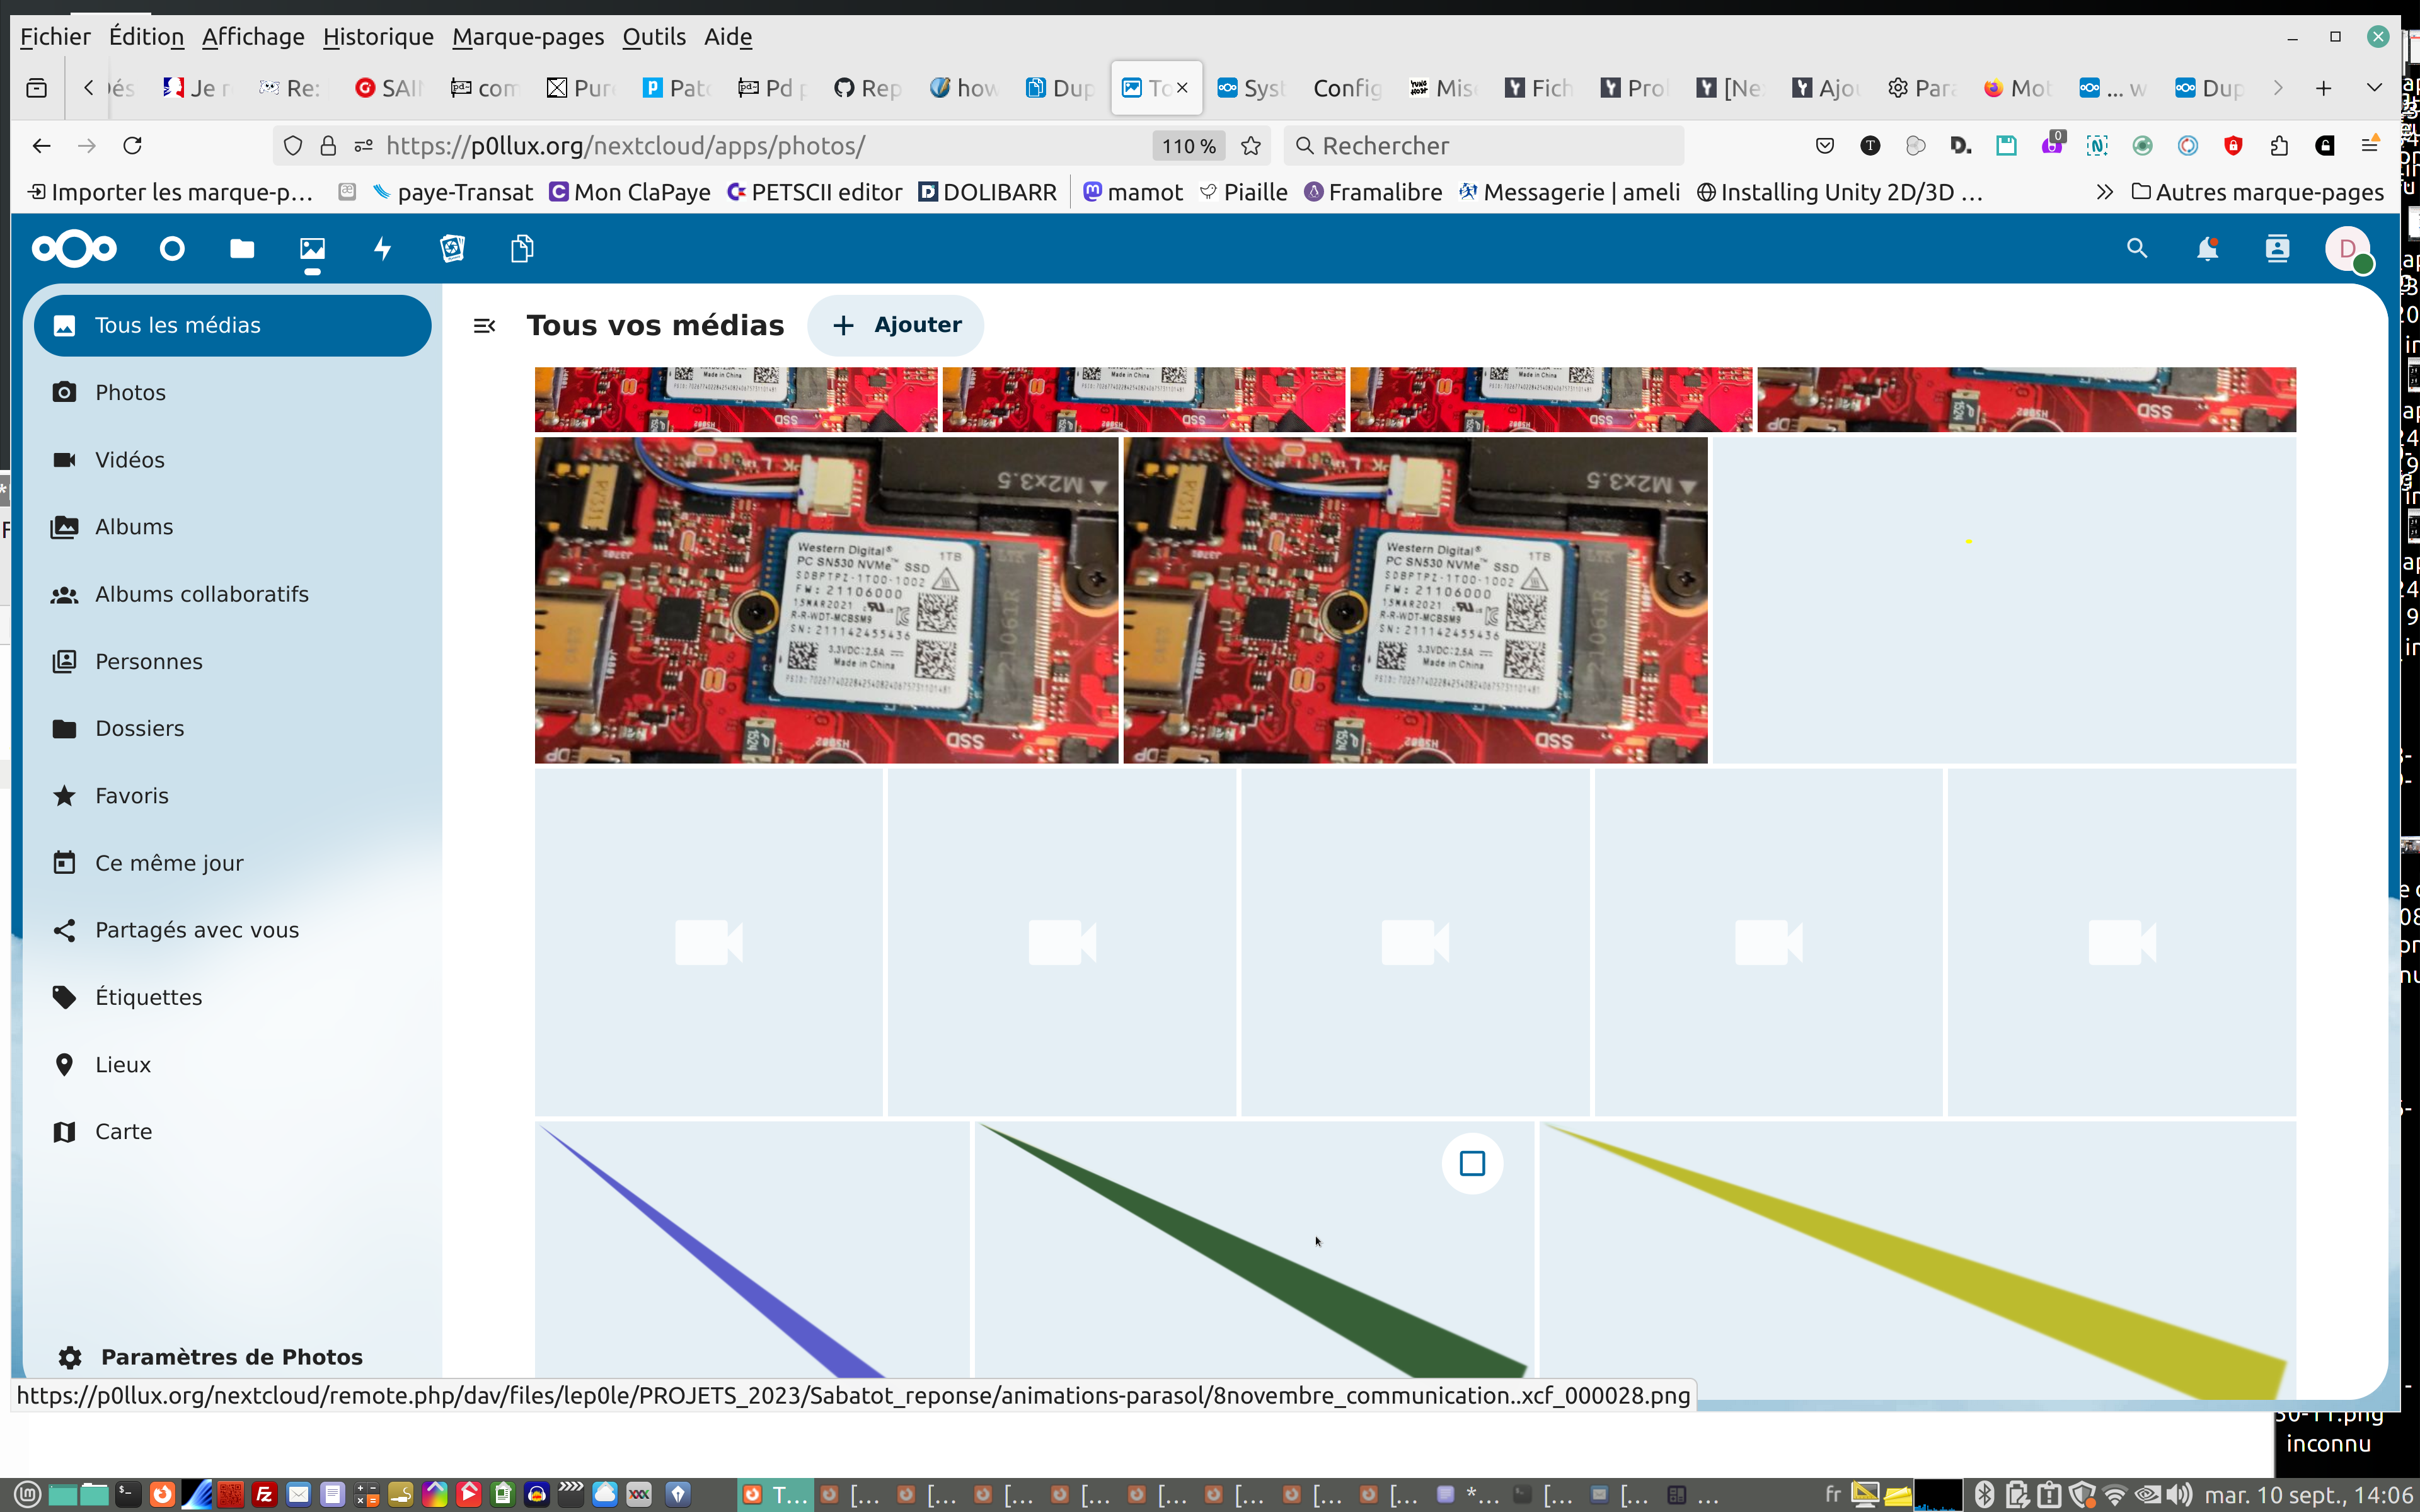Click the Ajouter button
This screenshot has height=1512, width=2420.
pyautogui.click(x=896, y=325)
